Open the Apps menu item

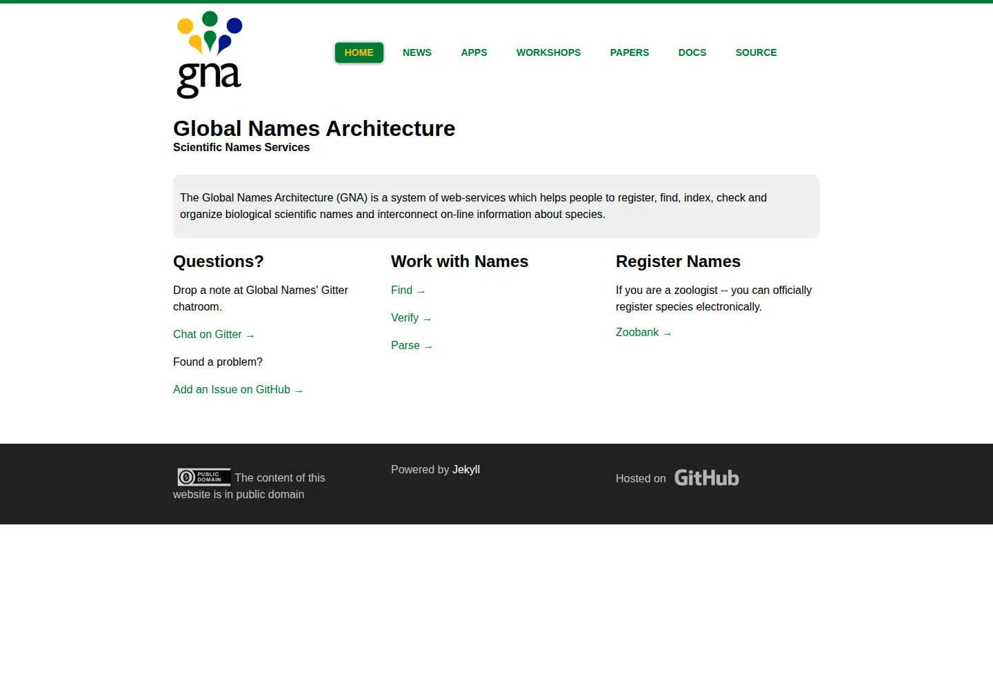tap(474, 52)
